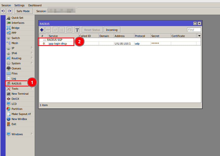220x156 pixels.
Task: Click the Filter funnel icon
Action: pyautogui.click(x=77, y=30)
